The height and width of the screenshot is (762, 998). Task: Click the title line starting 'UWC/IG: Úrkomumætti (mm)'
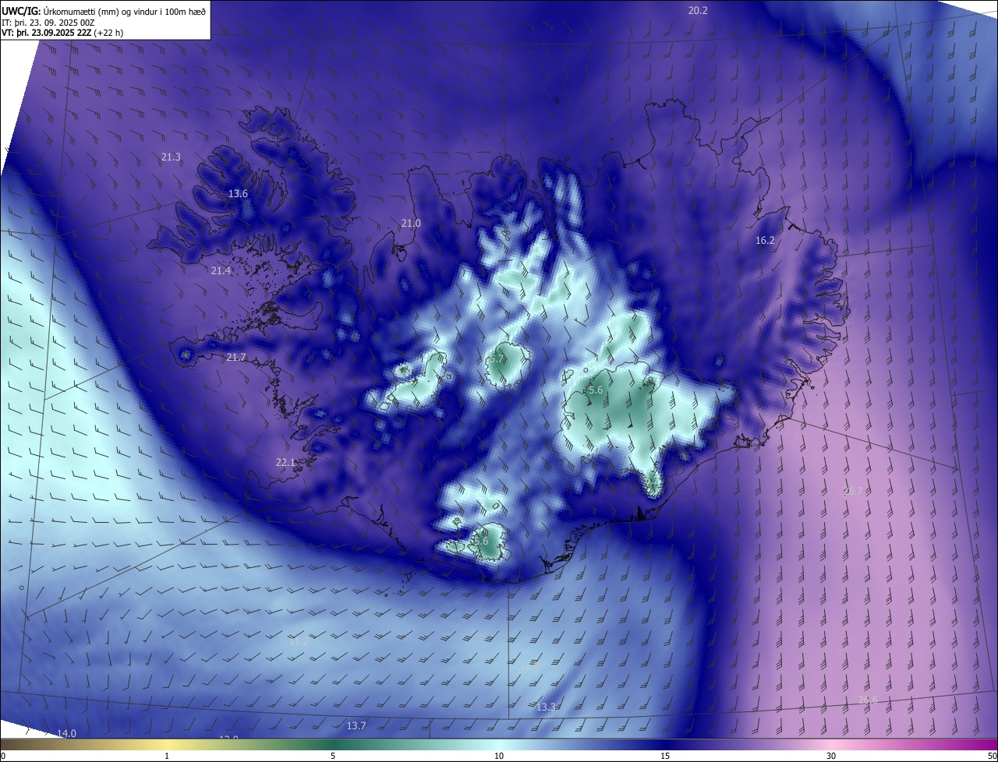[x=104, y=10]
